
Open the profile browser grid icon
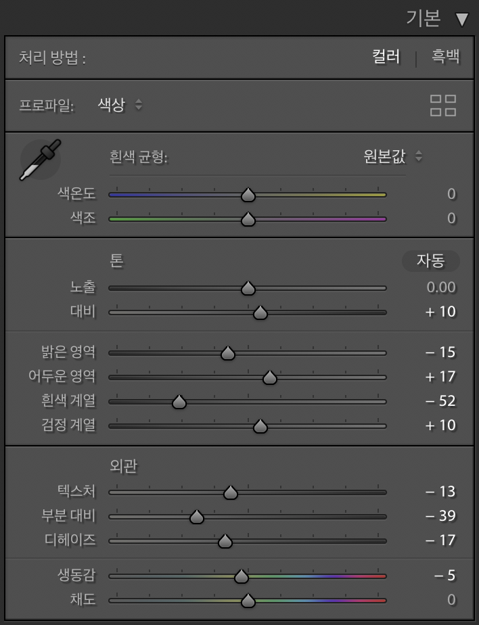click(x=443, y=106)
